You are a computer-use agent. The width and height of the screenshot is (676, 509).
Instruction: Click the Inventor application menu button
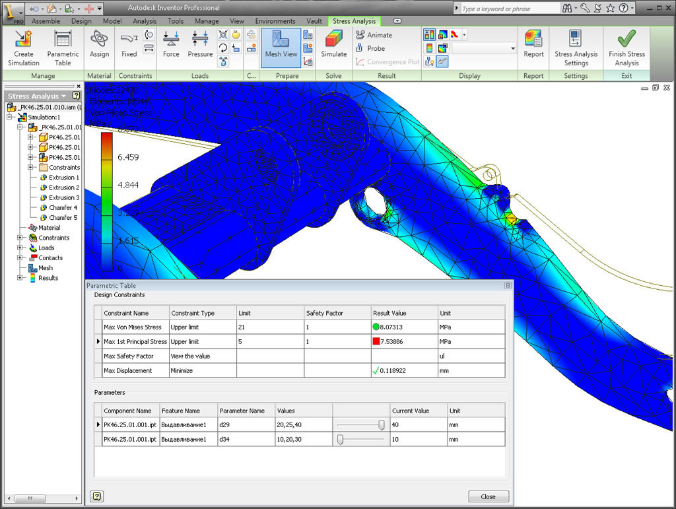pos(13,13)
